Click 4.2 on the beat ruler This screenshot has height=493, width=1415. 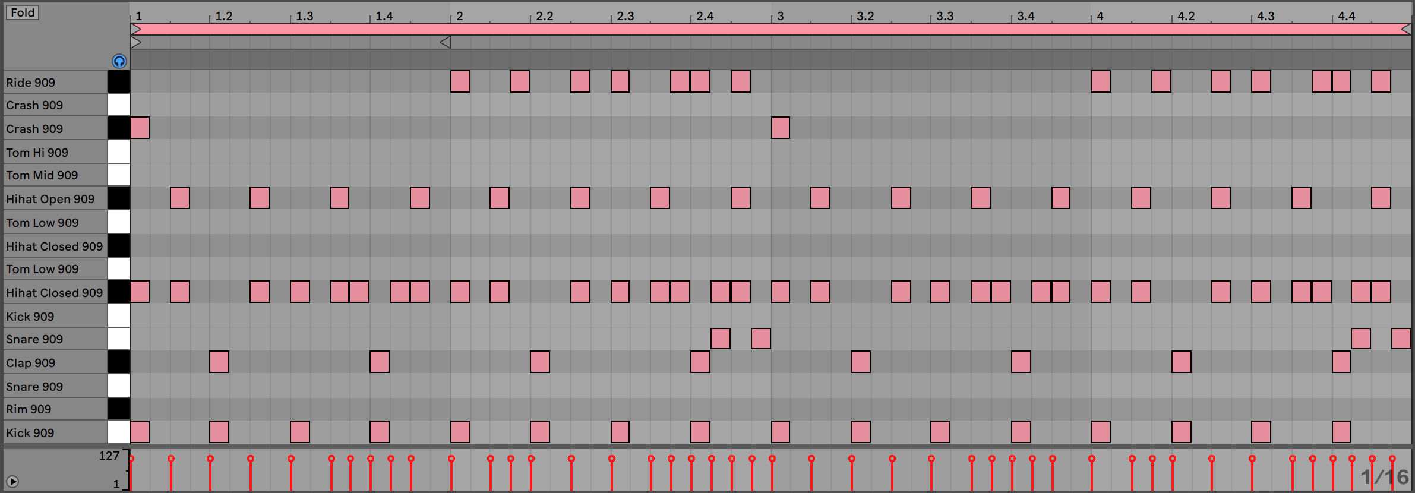(x=1186, y=16)
